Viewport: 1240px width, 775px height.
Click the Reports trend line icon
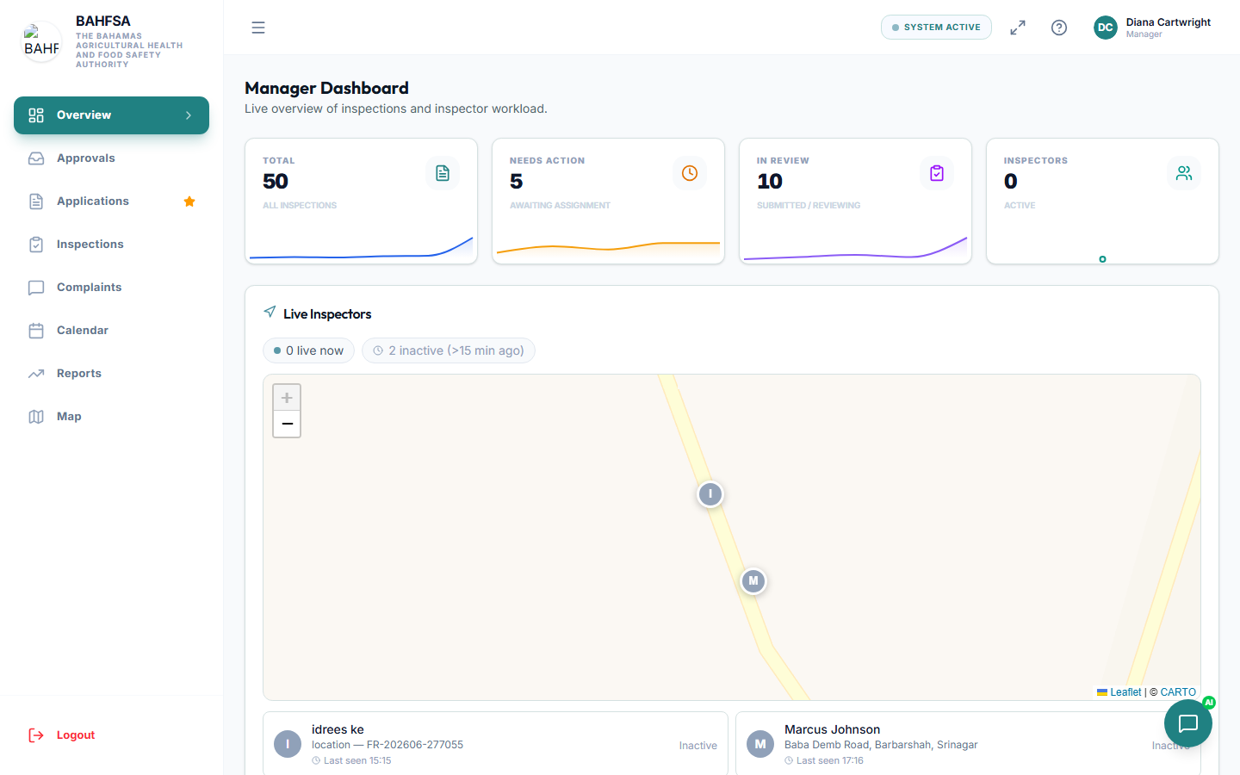pyautogui.click(x=36, y=374)
